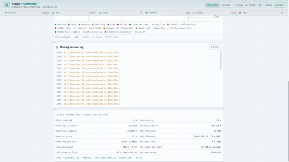The height and width of the screenshot is (162, 289).
Task: Click the Sweep radar icon
Action: (240, 13)
